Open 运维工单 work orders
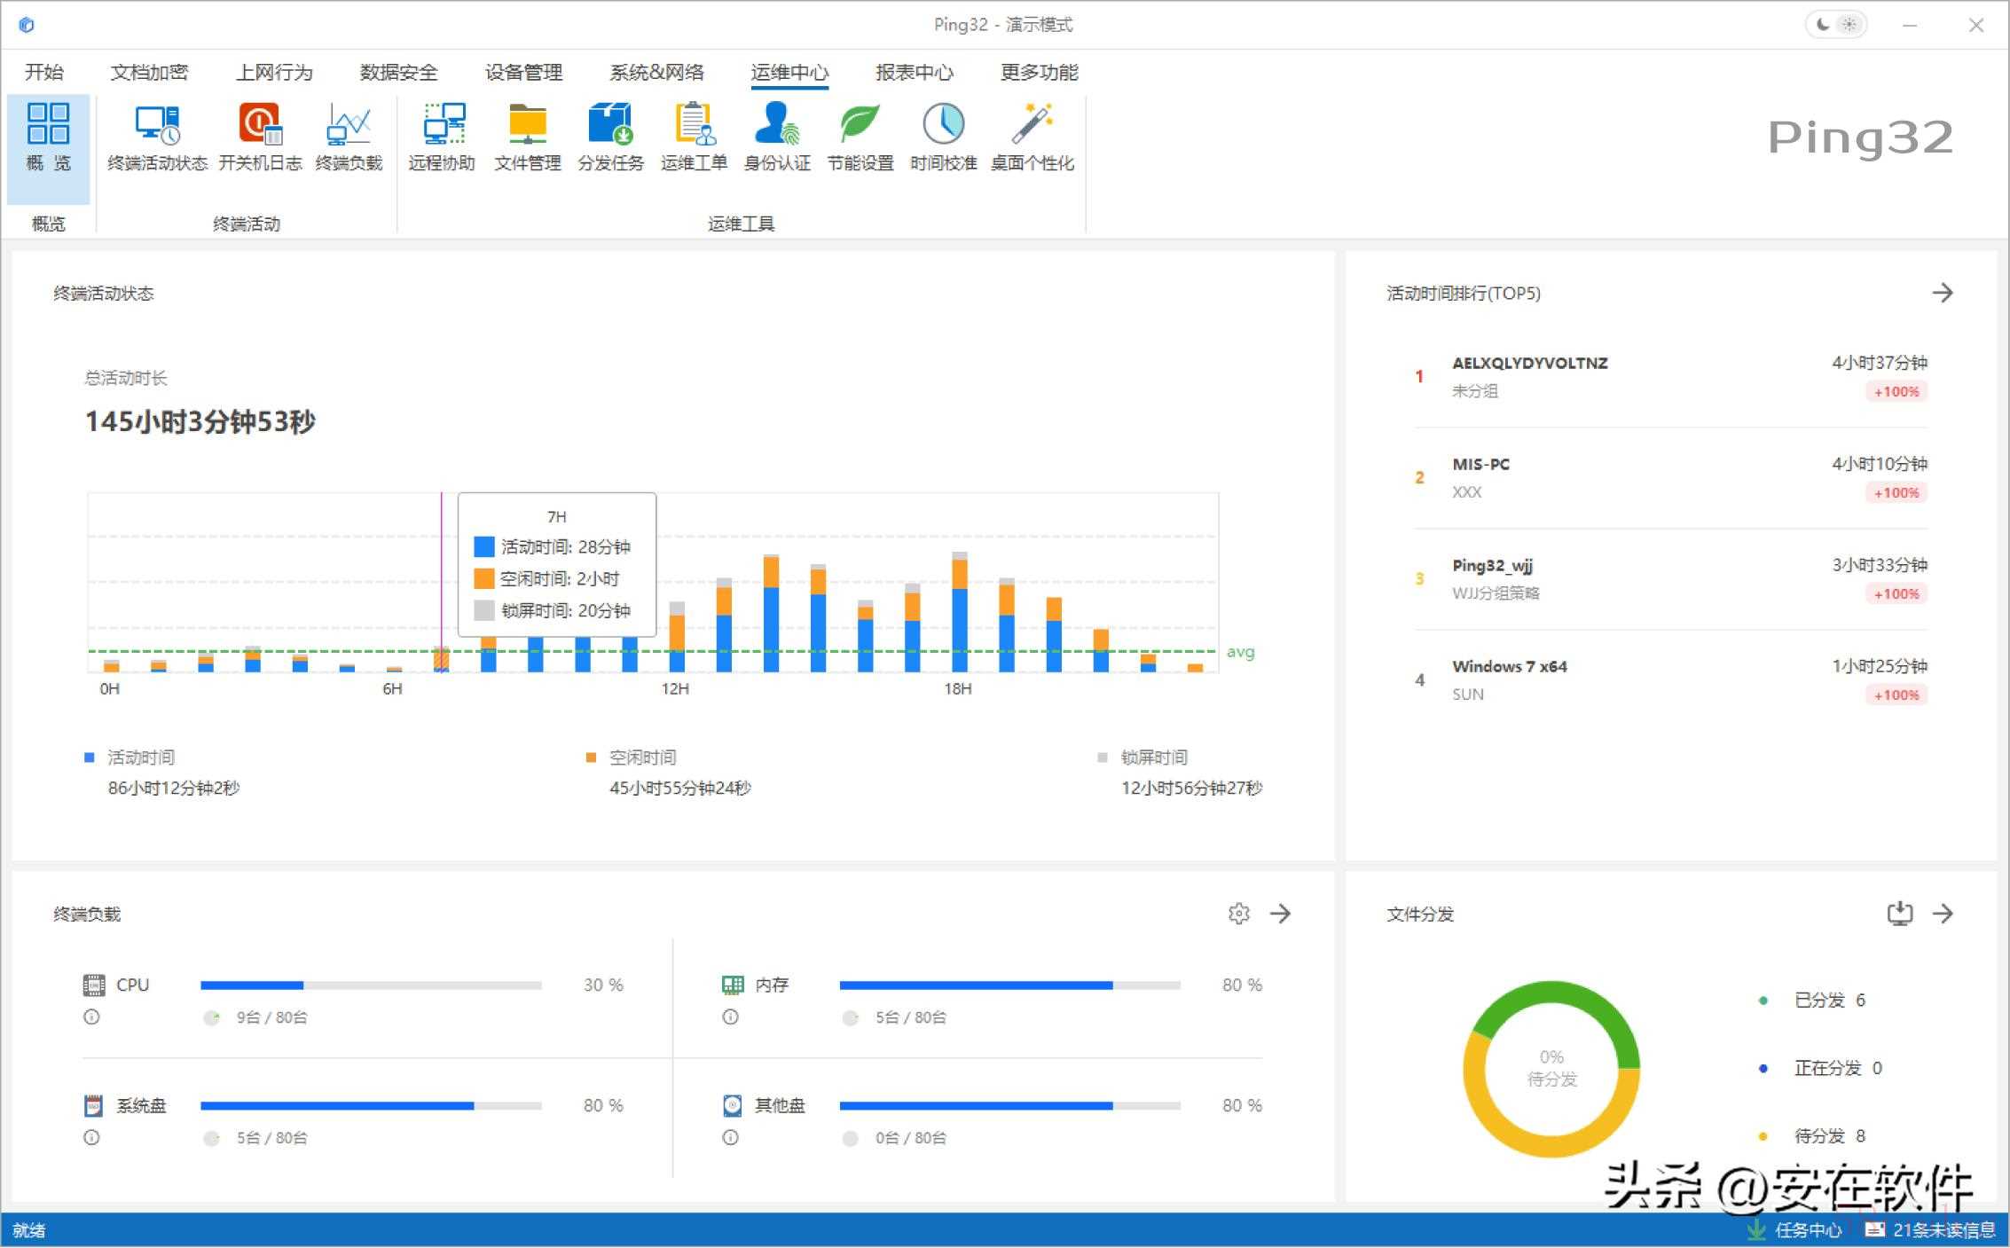The image size is (2010, 1248). pyautogui.click(x=694, y=137)
